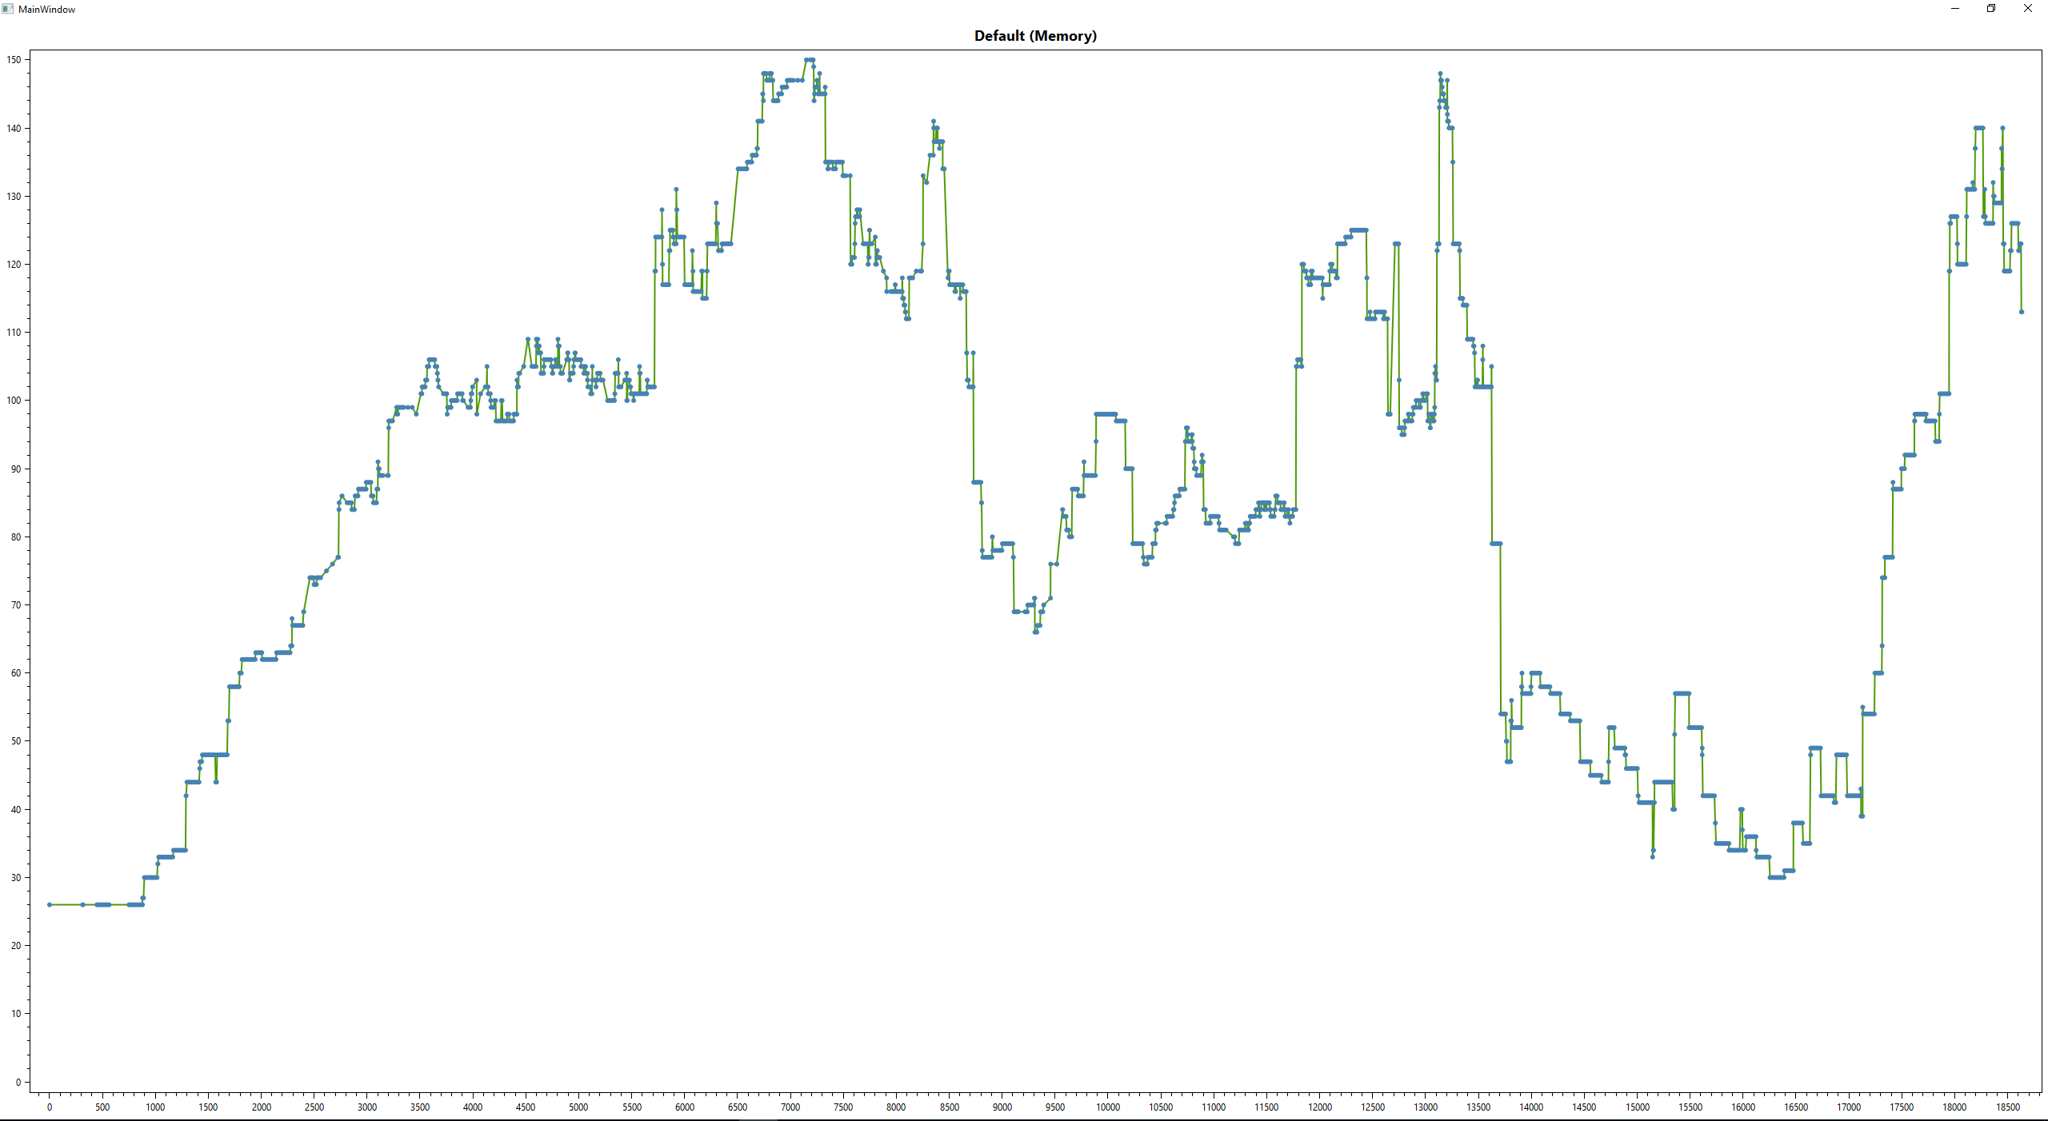Restore down the MainWindow window
This screenshot has height=1121, width=2048.
[x=1991, y=9]
